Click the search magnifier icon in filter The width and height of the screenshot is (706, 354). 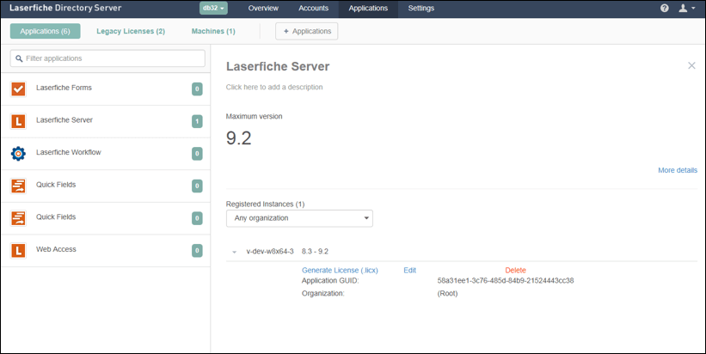pyautogui.click(x=19, y=58)
